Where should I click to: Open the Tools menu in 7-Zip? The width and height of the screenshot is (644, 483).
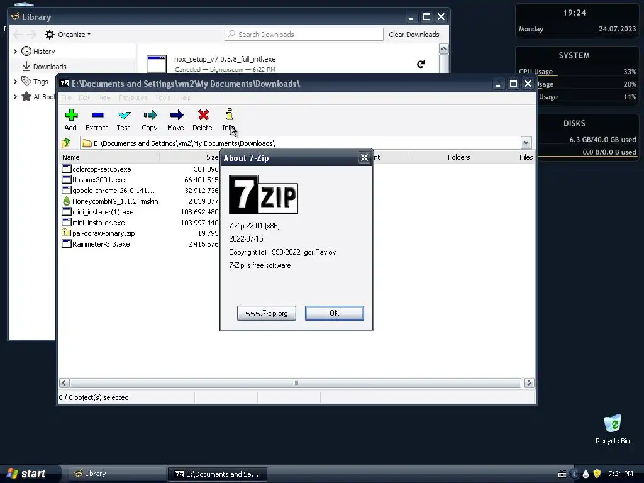point(163,97)
